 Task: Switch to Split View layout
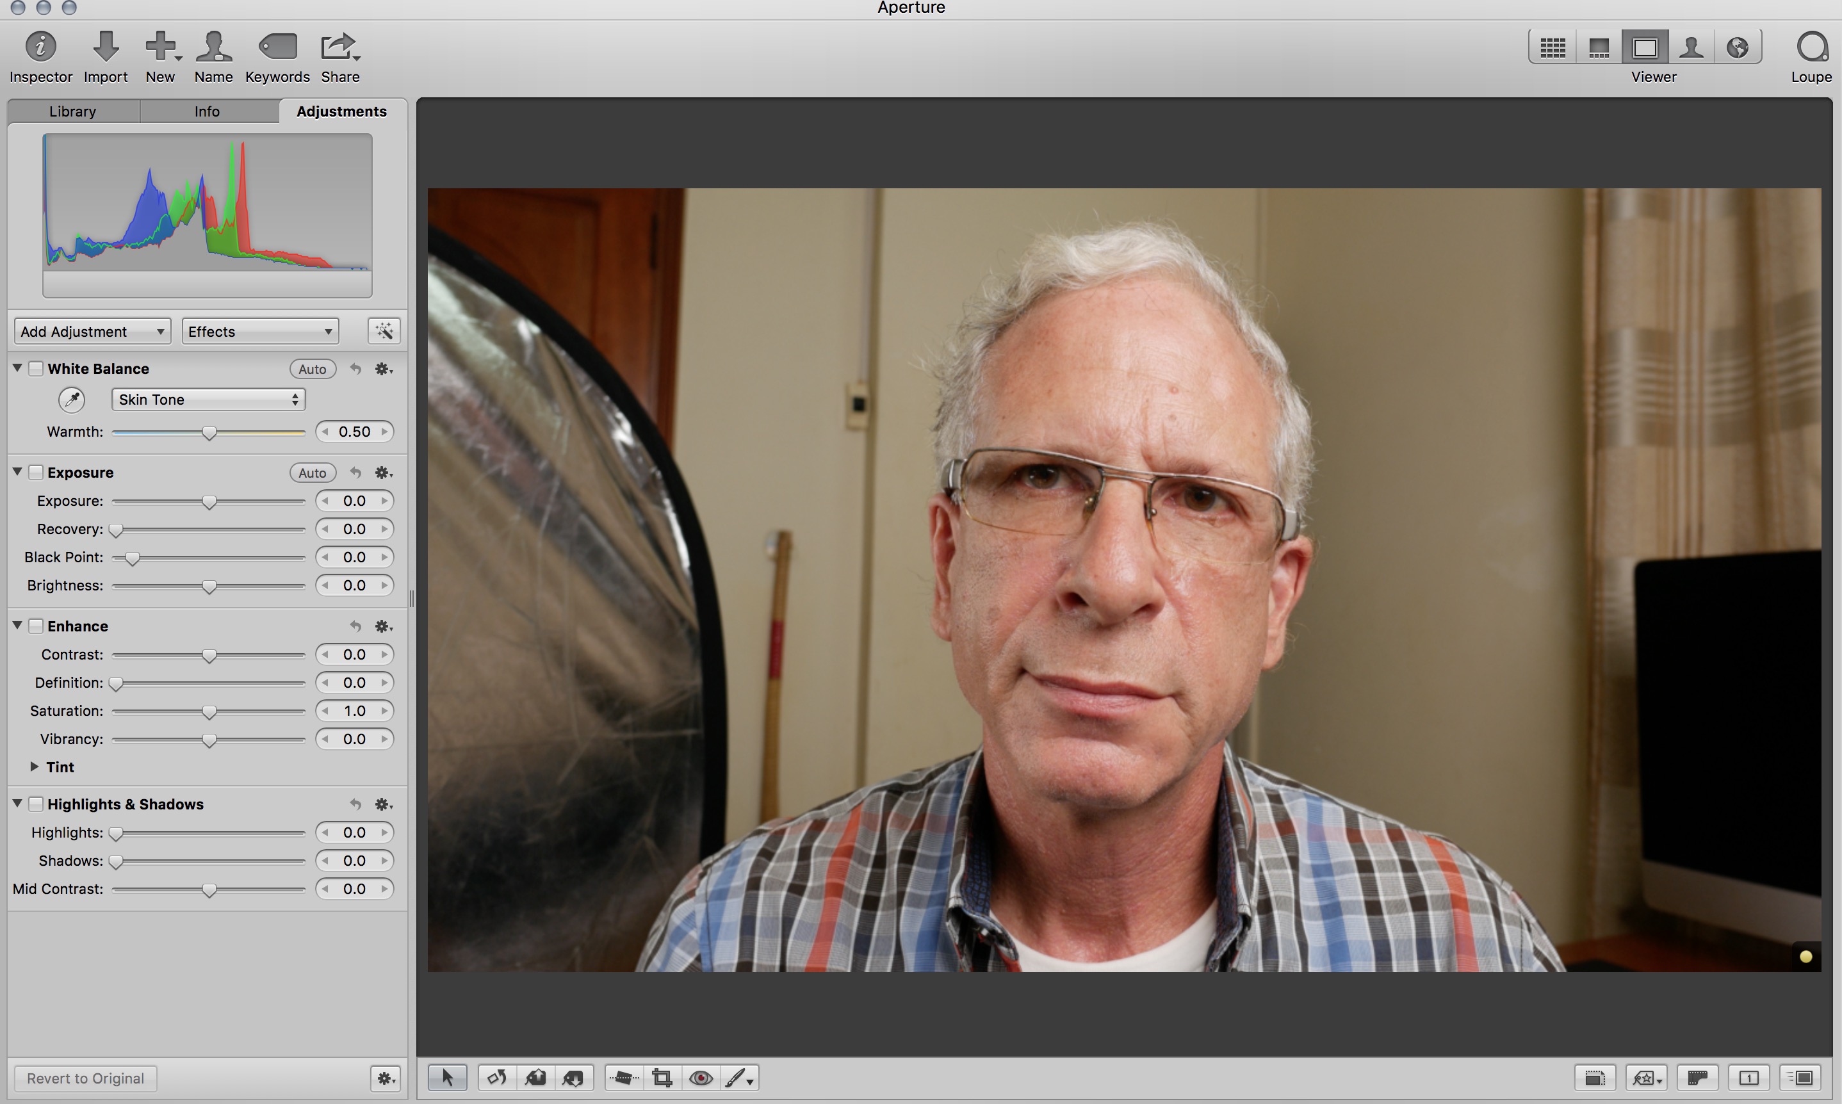coord(1598,47)
